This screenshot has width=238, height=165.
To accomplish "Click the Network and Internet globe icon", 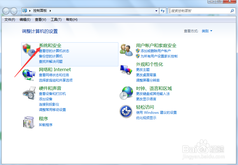I will coord(29,75).
